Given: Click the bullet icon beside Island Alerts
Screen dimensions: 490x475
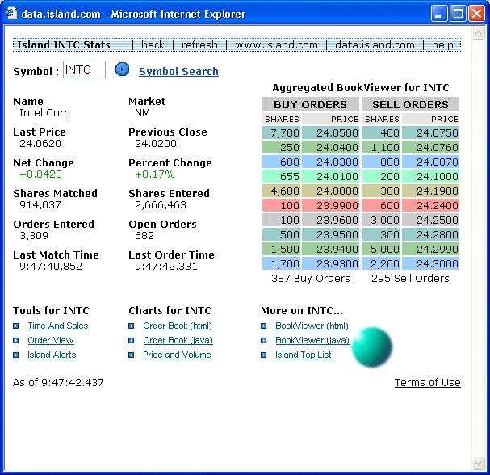Looking at the screenshot, I should coord(16,355).
